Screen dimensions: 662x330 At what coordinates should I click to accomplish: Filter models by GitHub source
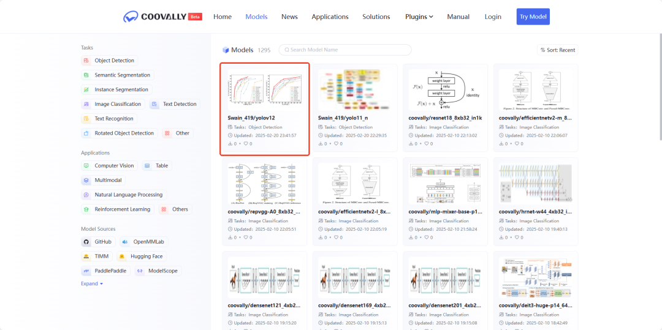coord(98,242)
